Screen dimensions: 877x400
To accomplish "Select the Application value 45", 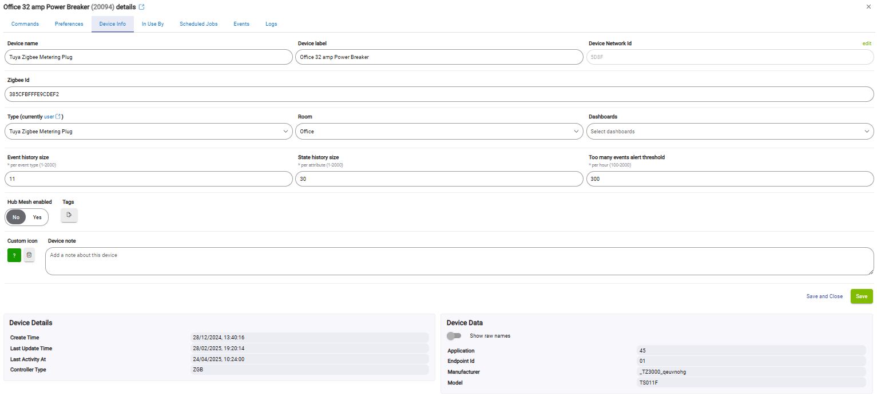I will click(751, 351).
